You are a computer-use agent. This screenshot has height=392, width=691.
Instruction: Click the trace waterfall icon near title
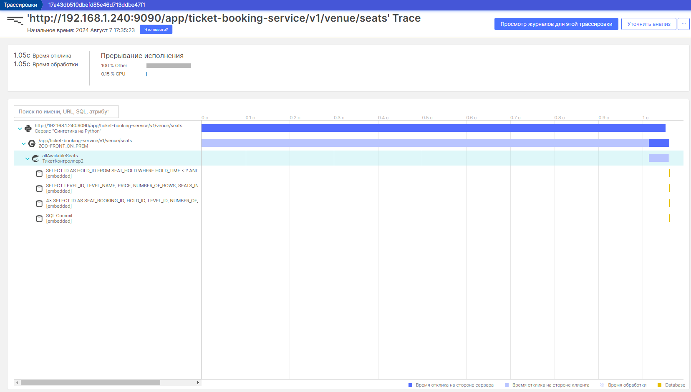pos(15,20)
